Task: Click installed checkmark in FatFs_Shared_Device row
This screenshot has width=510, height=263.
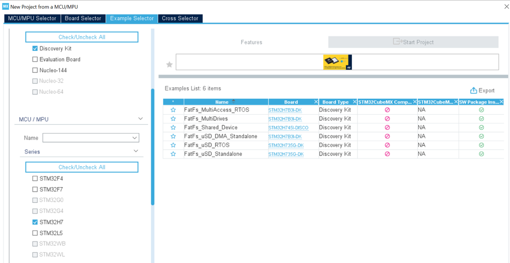Action: point(481,127)
